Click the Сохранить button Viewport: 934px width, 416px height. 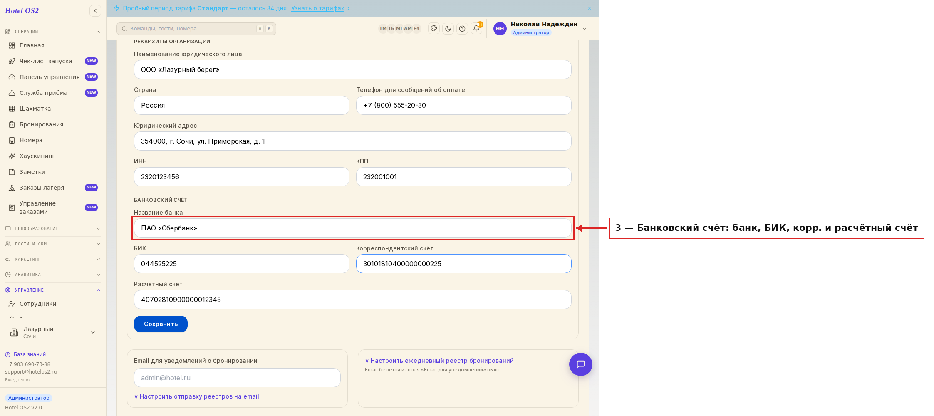161,324
